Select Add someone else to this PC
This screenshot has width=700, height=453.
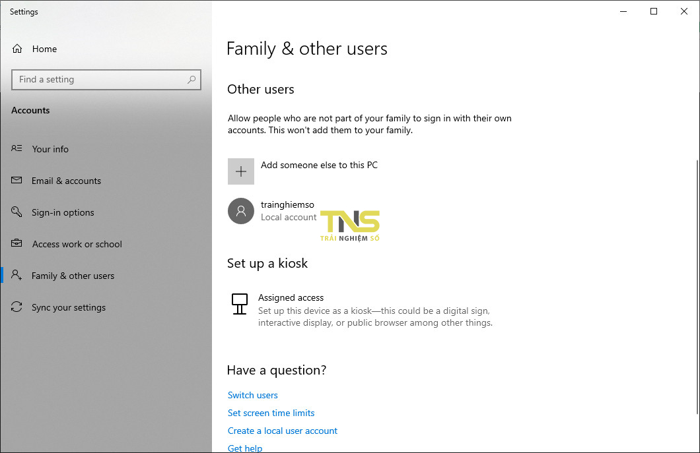tap(319, 166)
